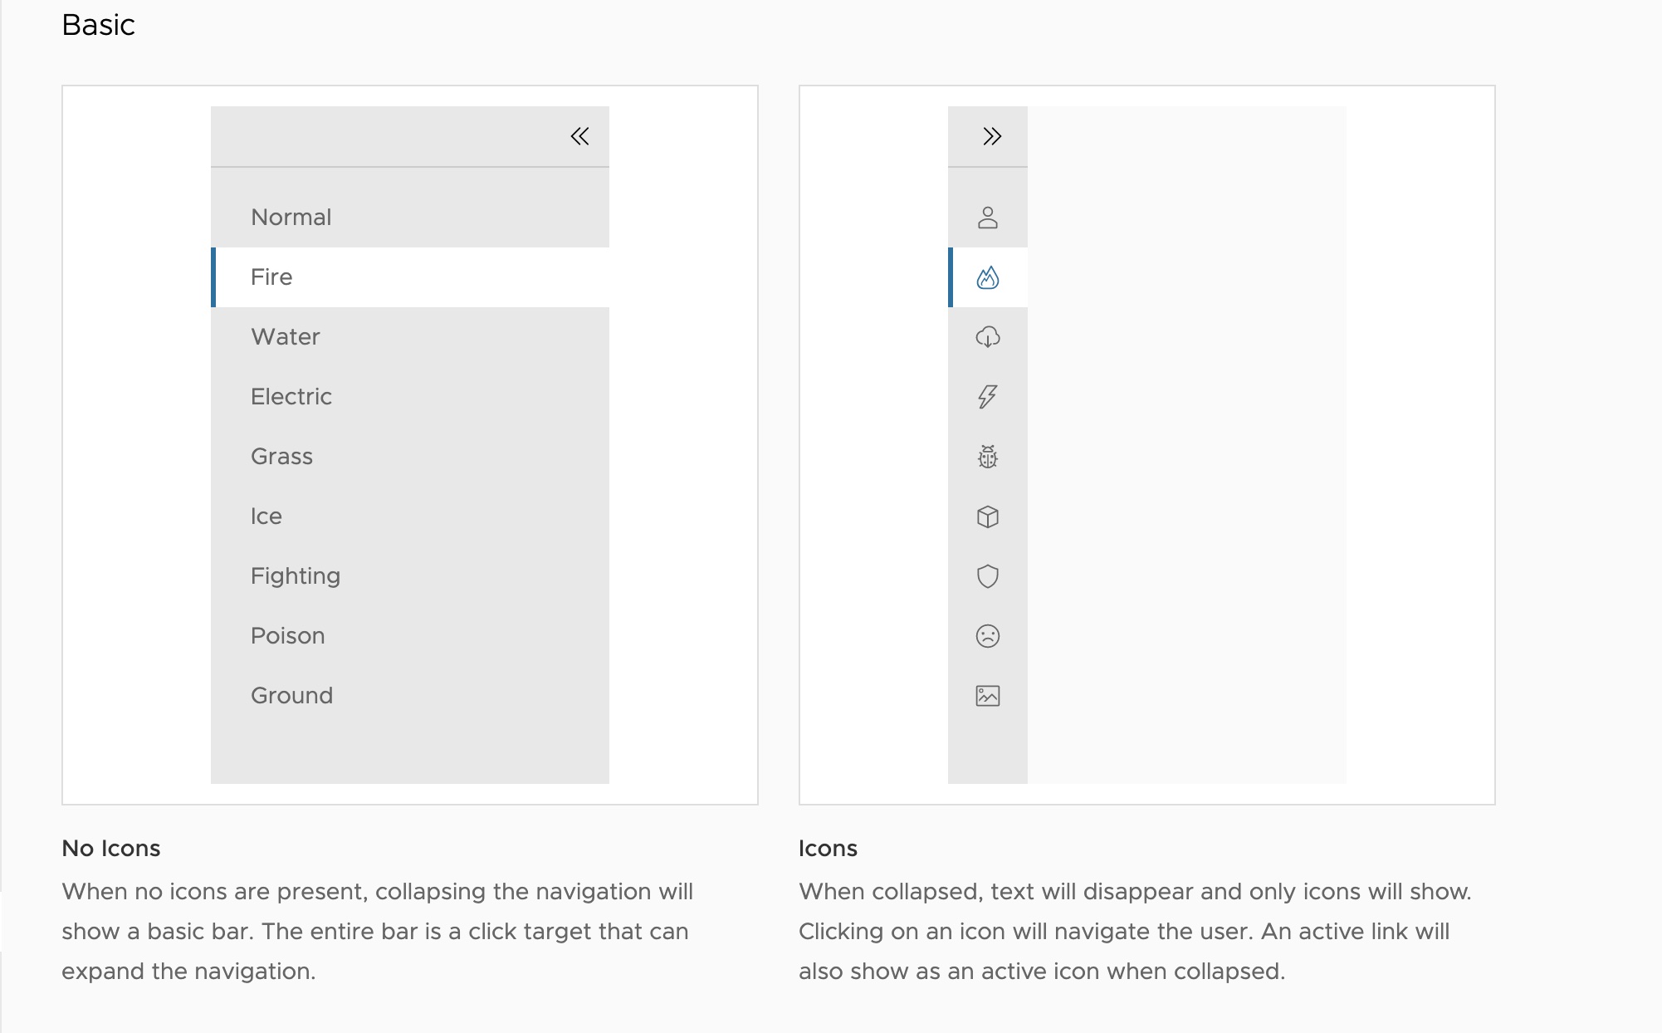Click the lightning bolt Electric icon
Image resolution: width=1662 pixels, height=1033 pixels.
click(x=987, y=397)
